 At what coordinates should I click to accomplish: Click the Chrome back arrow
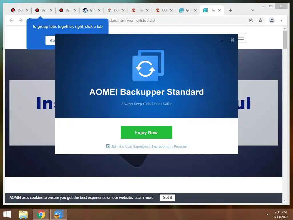[x=11, y=20]
